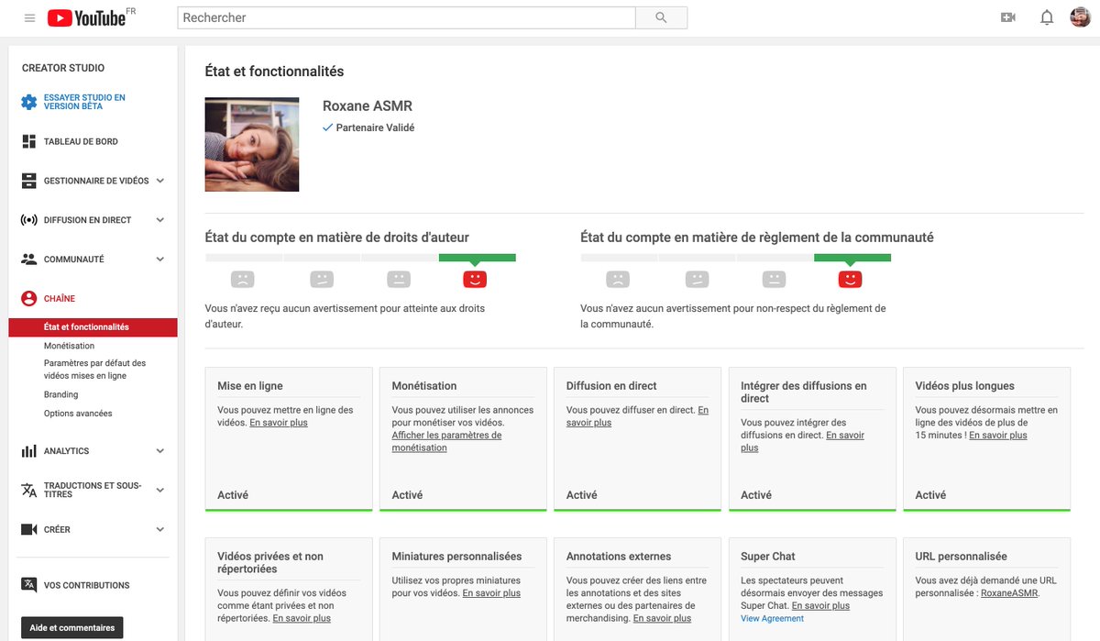The width and height of the screenshot is (1100, 641).
Task: Select État et fonctionnalités in the sidebar
Action: pos(93,327)
